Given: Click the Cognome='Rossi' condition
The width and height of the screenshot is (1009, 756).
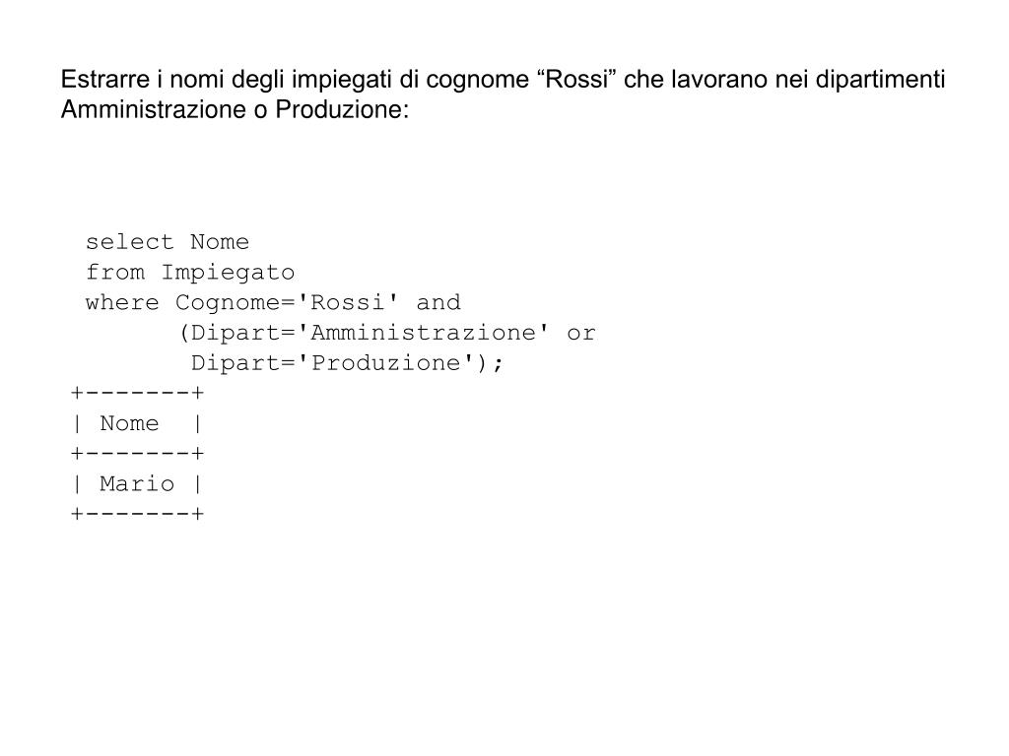Looking at the screenshot, I should click(x=287, y=303).
